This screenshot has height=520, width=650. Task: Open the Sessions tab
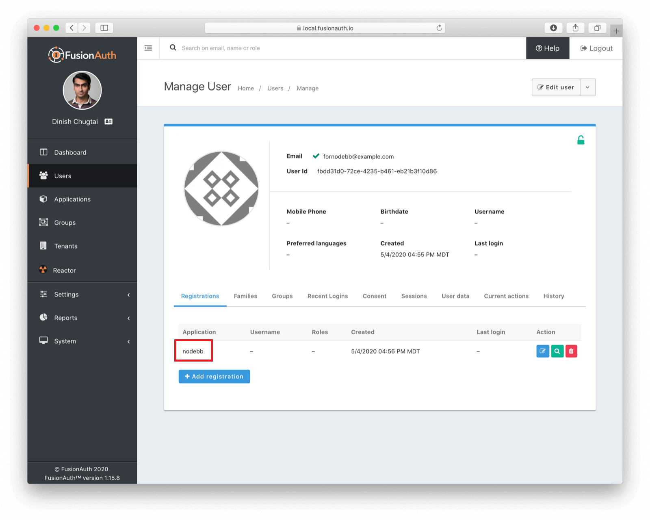point(414,296)
